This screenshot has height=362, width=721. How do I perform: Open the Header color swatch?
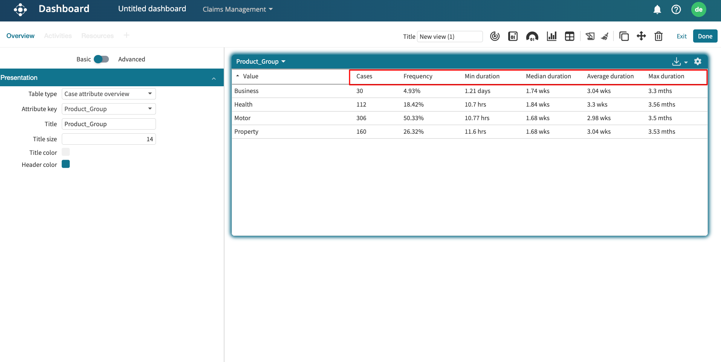click(66, 164)
